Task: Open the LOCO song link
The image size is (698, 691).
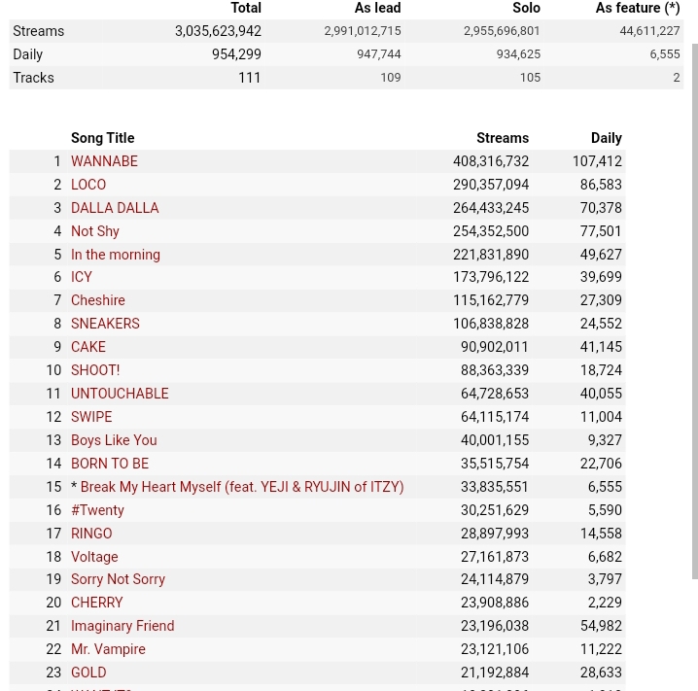Action: [x=88, y=185]
